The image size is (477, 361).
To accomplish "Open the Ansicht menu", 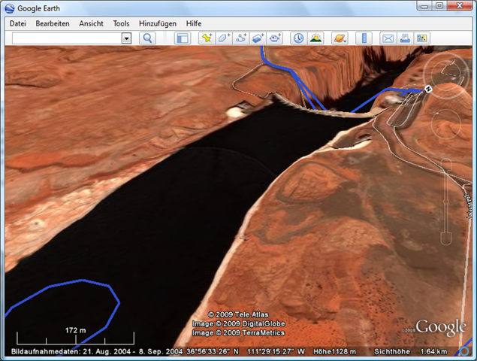I will (x=92, y=23).
